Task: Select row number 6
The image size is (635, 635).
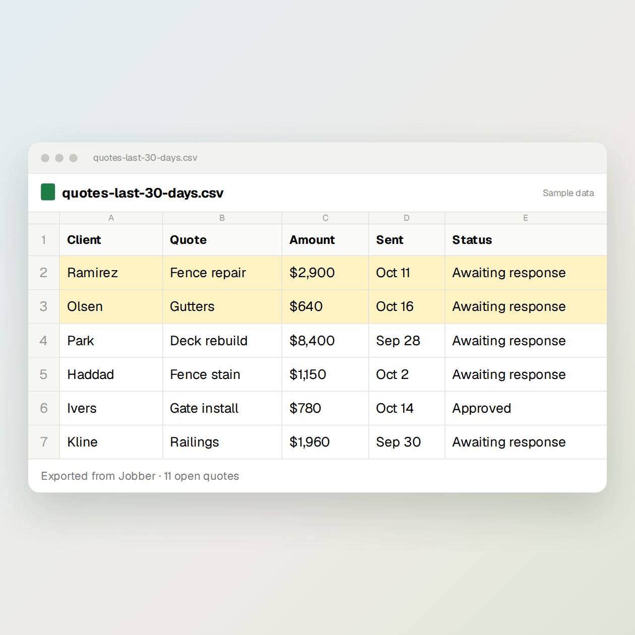Action: (44, 408)
